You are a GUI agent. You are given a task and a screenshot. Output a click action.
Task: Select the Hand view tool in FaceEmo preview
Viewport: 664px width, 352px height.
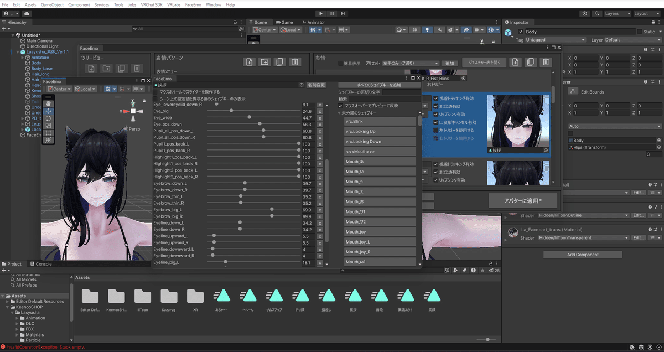click(49, 103)
